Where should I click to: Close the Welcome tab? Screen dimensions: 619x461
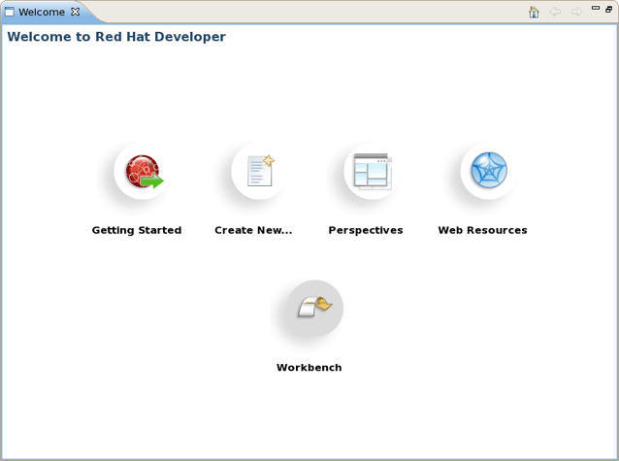[75, 12]
